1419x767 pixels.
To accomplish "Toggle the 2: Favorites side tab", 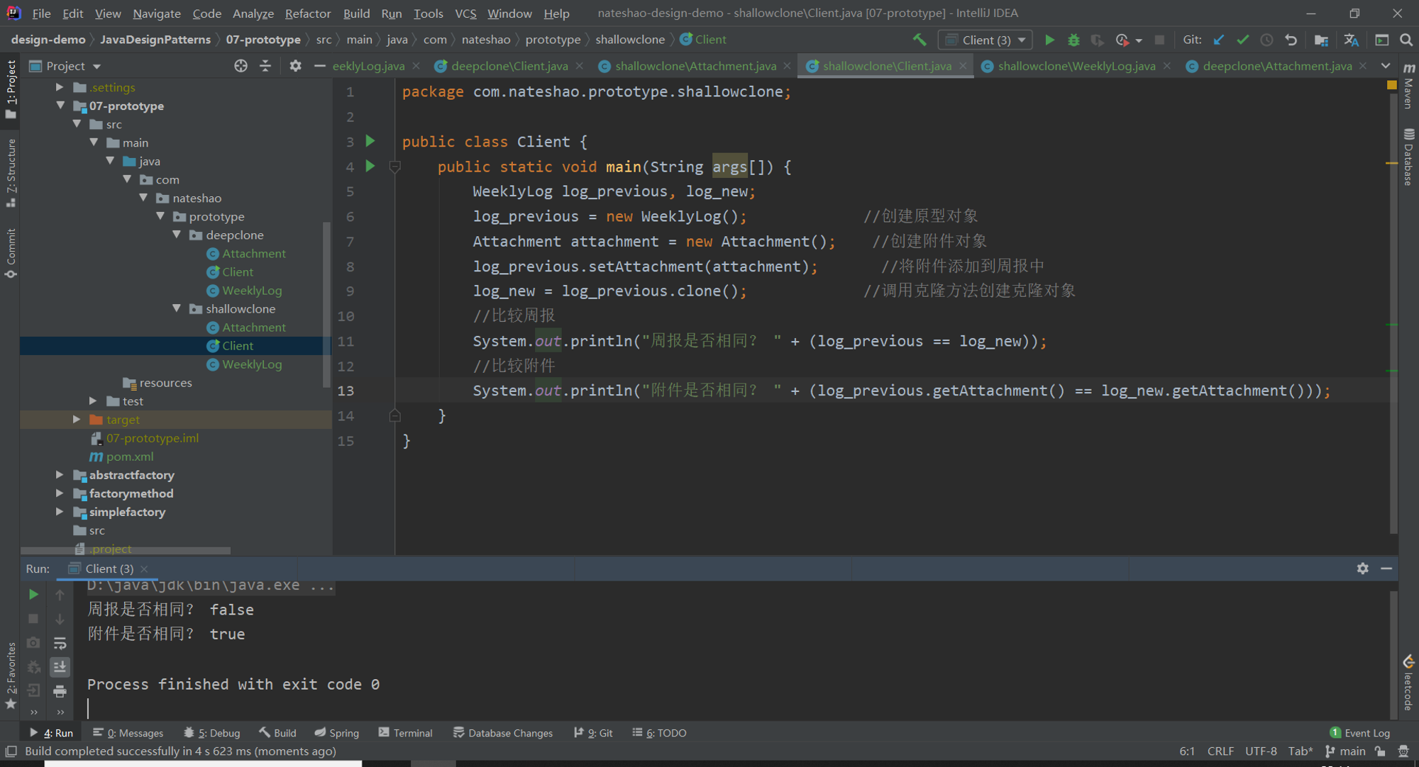I will pos(11,676).
